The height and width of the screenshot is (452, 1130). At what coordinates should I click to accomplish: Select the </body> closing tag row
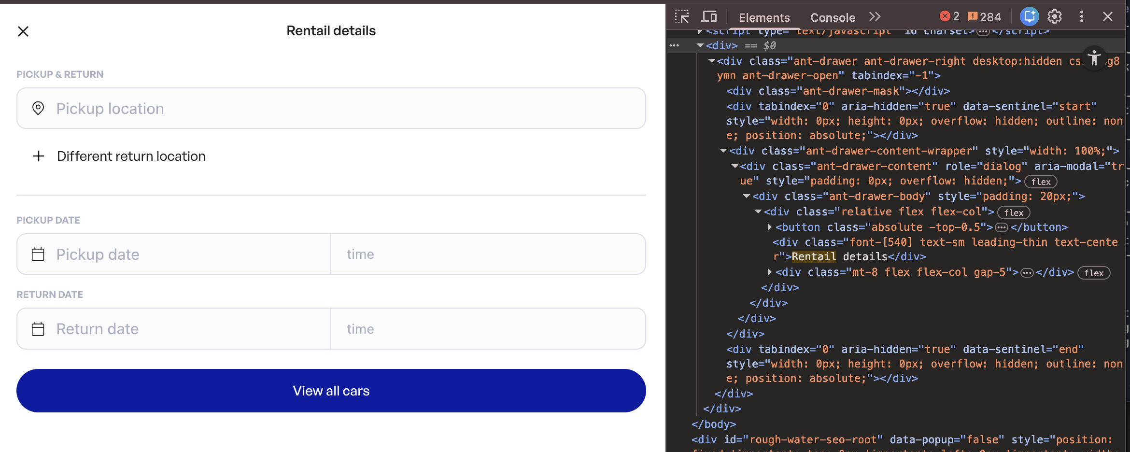pyautogui.click(x=714, y=424)
